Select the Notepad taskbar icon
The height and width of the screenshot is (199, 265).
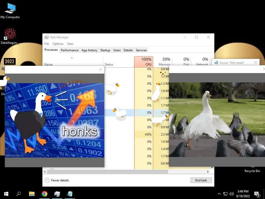[x=70, y=194]
